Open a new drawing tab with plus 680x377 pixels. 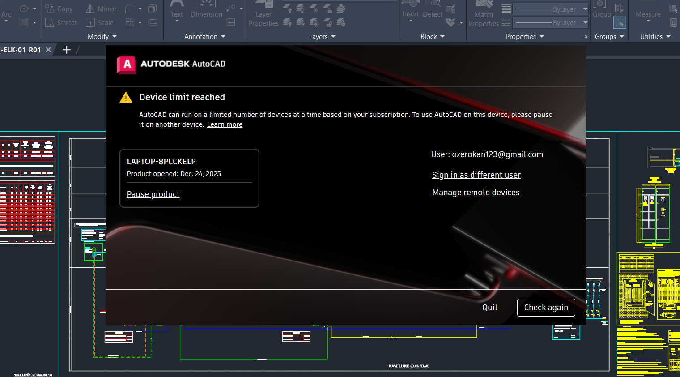click(67, 50)
